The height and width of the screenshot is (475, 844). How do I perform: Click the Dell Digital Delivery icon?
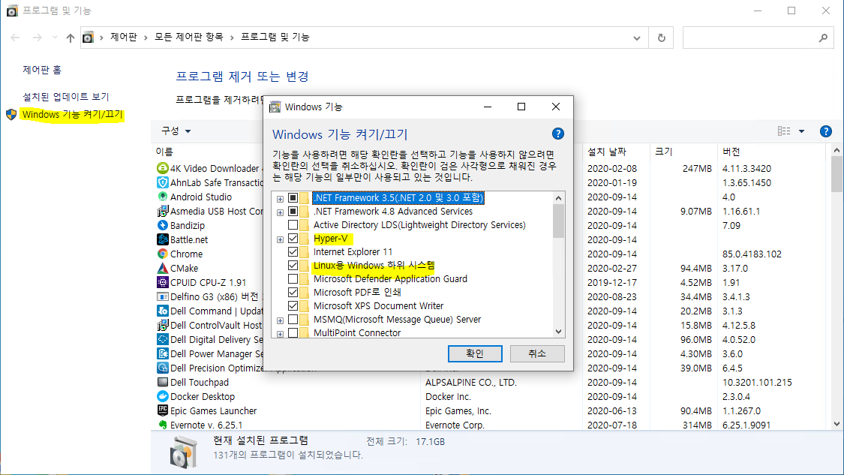163,339
